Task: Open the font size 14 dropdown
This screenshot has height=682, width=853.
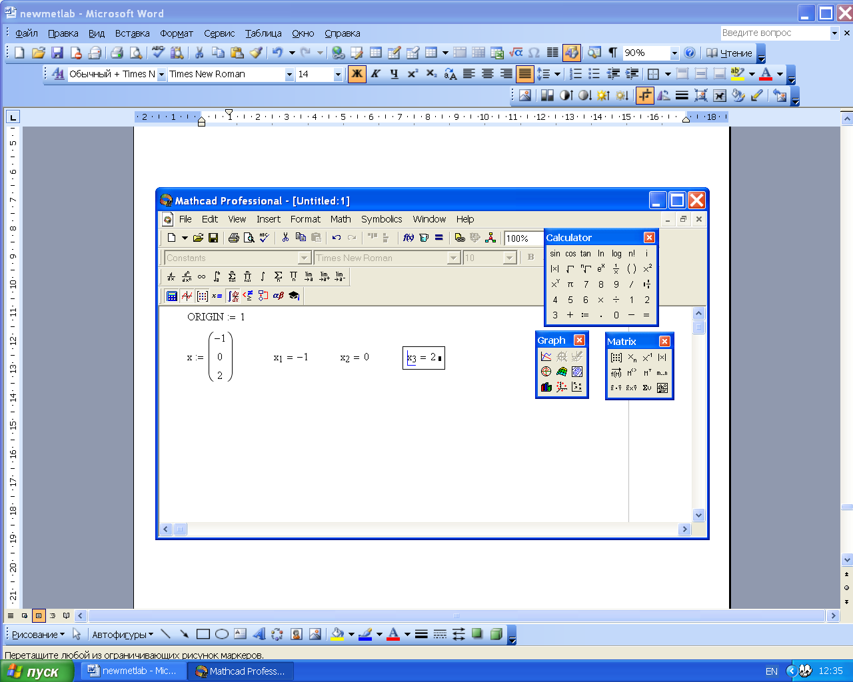Action: 338,75
